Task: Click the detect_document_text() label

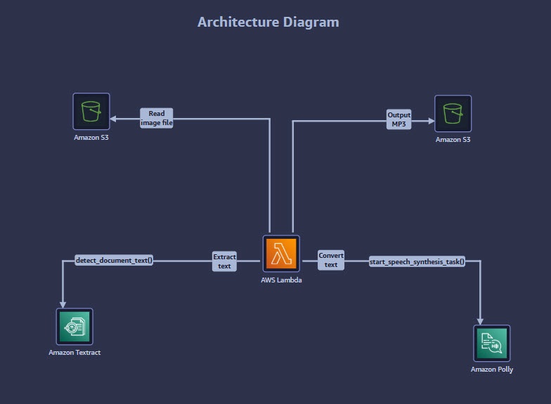Action: pos(114,260)
